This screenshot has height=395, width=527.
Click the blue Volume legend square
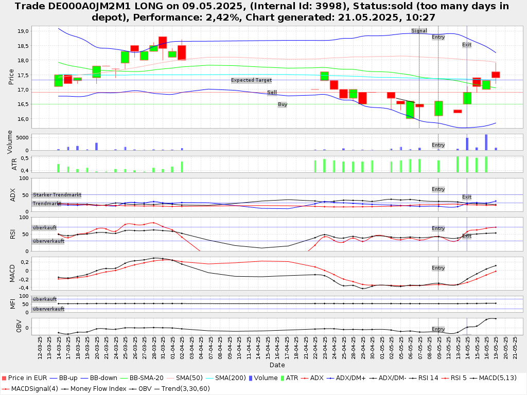[x=250, y=378]
